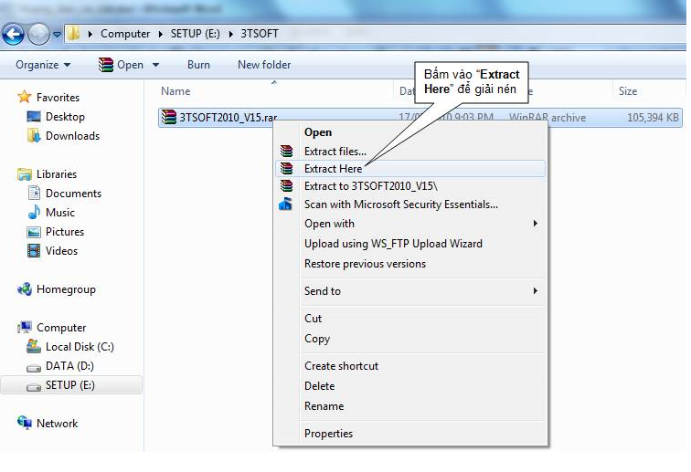Screen dimensions: 691x472
Task: Expand the Open button dropdown arrow
Action: (x=155, y=65)
